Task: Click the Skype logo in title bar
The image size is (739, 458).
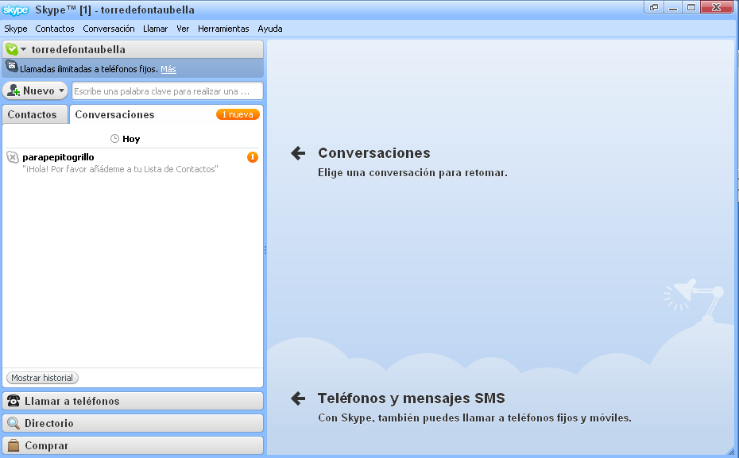Action: (x=16, y=10)
